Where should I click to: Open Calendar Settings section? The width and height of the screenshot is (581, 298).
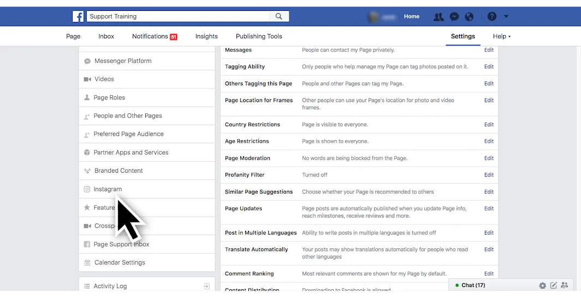tap(147, 262)
